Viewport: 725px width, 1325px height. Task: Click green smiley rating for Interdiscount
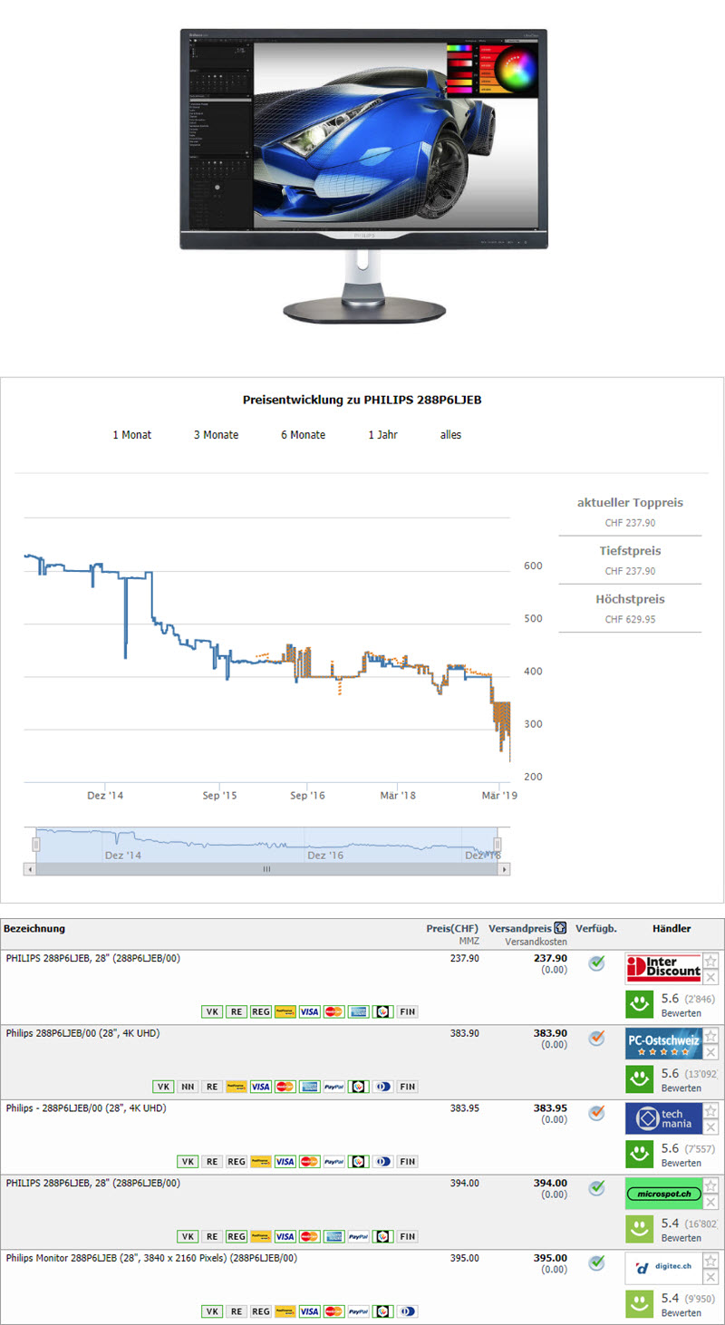(x=642, y=1004)
